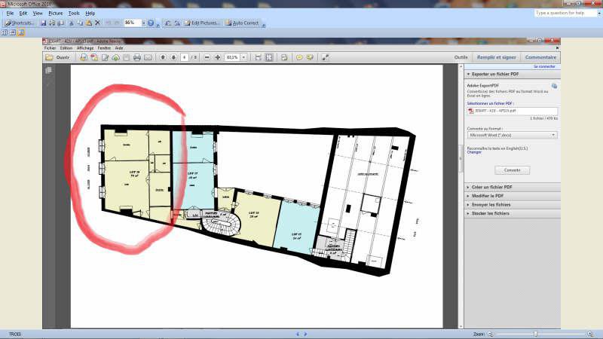603x339 pixels.
Task: Open the page thumbnails side panel
Action: pos(48,70)
